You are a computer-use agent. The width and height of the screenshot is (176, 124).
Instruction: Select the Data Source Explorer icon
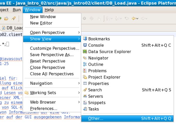tap(85, 52)
